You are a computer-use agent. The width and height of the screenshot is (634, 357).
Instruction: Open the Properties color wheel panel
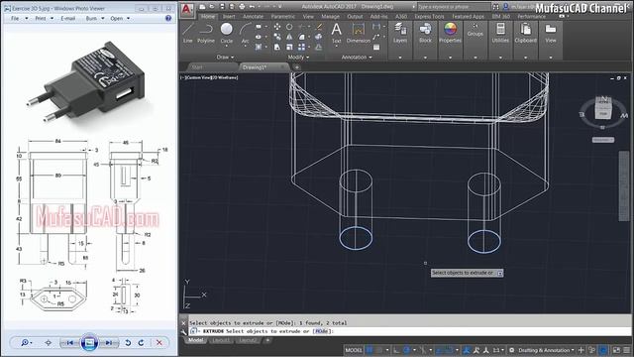click(450, 33)
